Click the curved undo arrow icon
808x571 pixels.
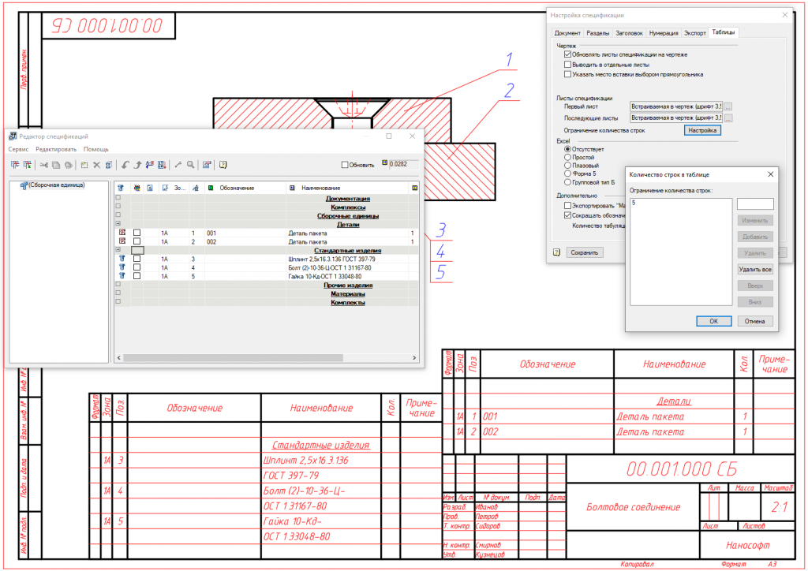(125, 165)
